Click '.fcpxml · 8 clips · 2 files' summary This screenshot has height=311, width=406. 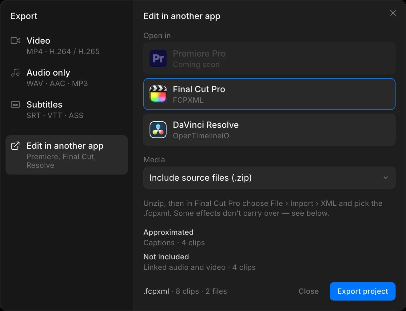[x=185, y=291]
